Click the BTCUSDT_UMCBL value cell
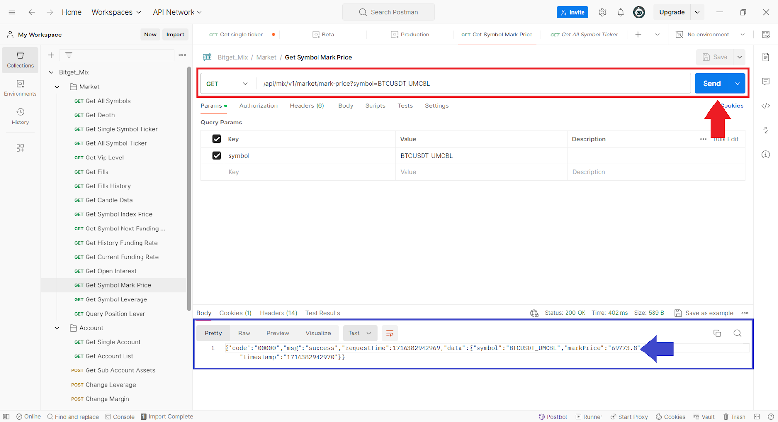 click(481, 156)
